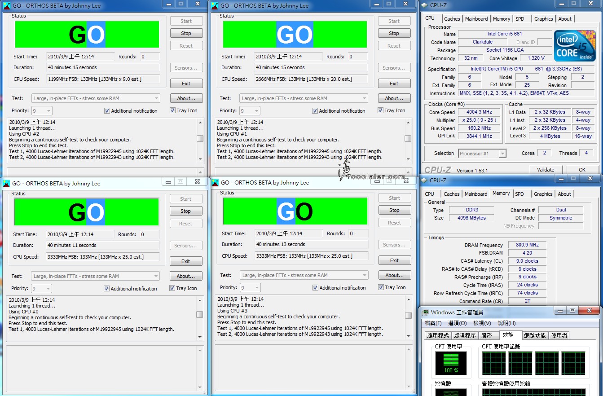Click the Code Name value Clarkdale
This screenshot has height=396, width=603.
pos(483,42)
